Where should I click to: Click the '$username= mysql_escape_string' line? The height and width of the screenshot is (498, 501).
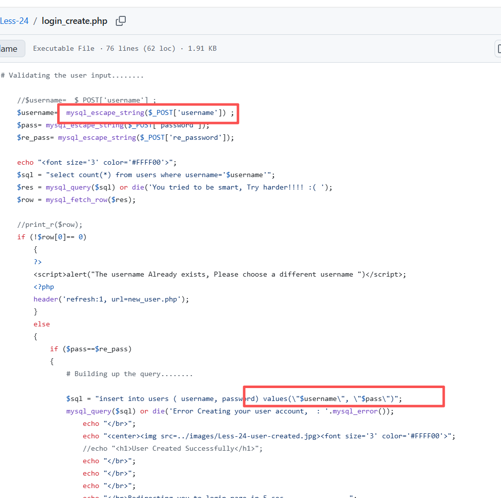126,113
